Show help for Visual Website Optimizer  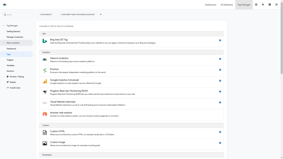(x=220, y=102)
